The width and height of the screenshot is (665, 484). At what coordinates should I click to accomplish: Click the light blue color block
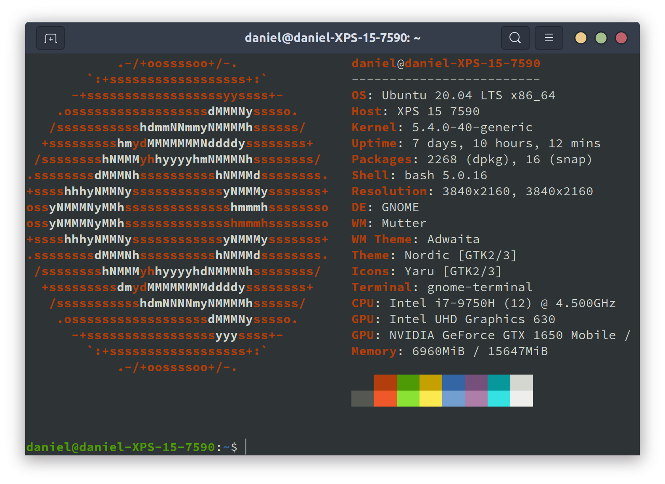point(454,399)
